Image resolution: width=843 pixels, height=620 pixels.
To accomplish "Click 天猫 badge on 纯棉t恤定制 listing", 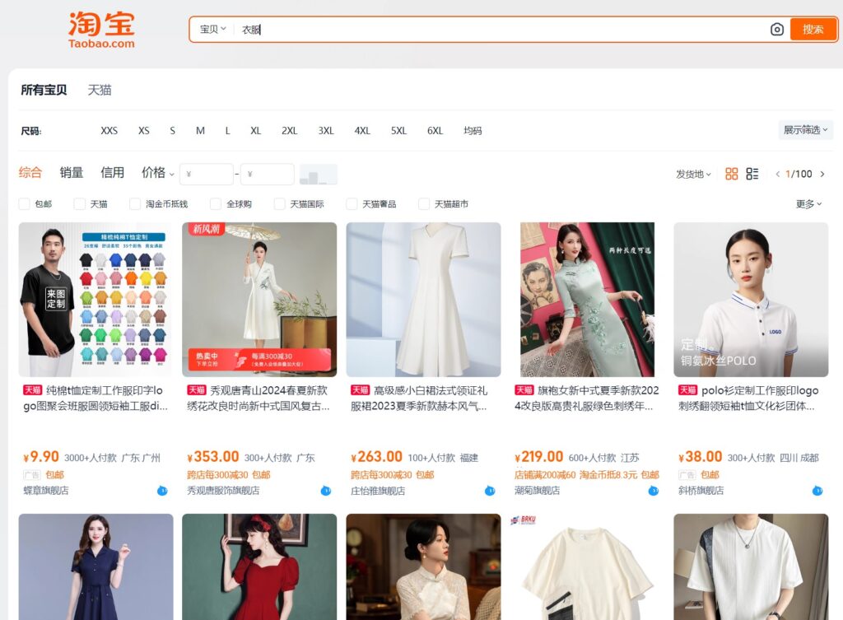I will click(32, 390).
